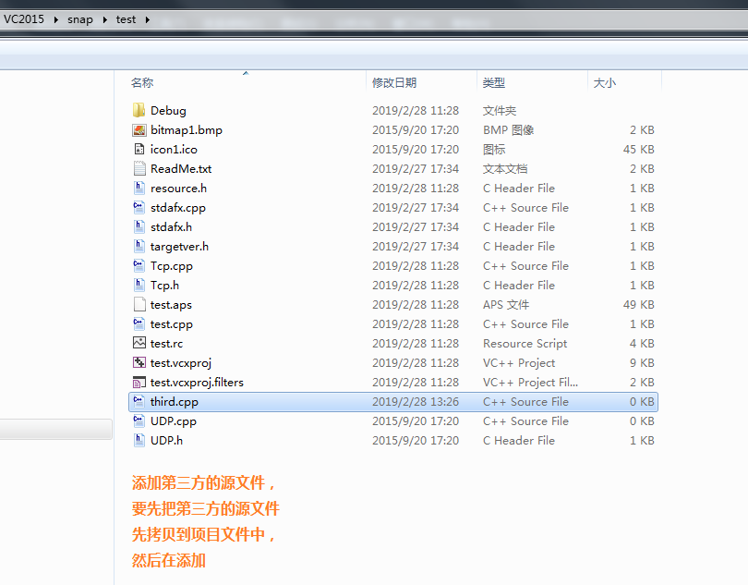
Task: Click the resource.h C header icon
Action: 139,188
